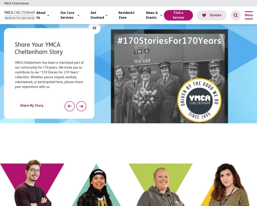Viewport: 257px width, 206px height.
Task: Select the slide number 03 indicator
Action: 94,28
